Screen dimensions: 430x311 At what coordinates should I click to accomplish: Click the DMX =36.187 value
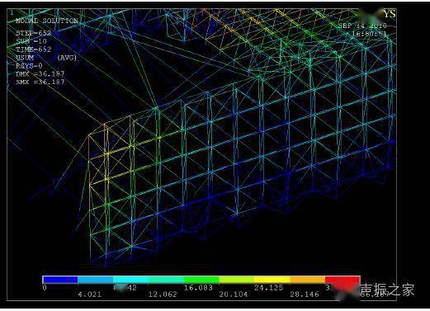pyautogui.click(x=40, y=74)
